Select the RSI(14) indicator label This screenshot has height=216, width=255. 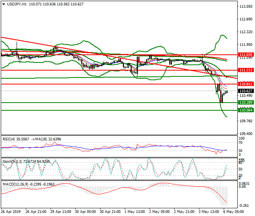(x=10, y=139)
